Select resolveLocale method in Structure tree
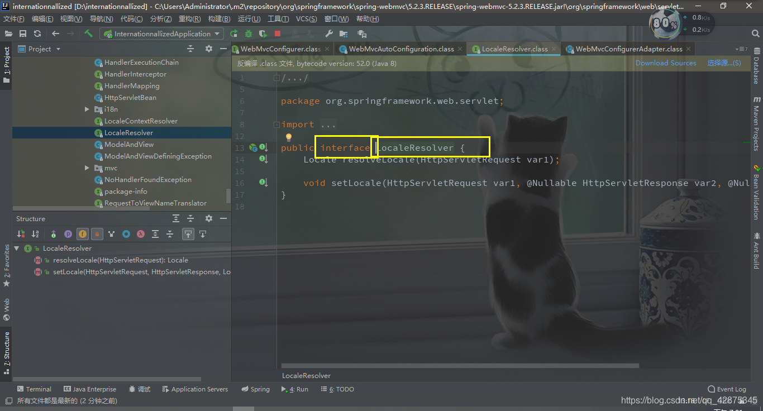Viewport: 763px width, 411px height. pos(120,260)
